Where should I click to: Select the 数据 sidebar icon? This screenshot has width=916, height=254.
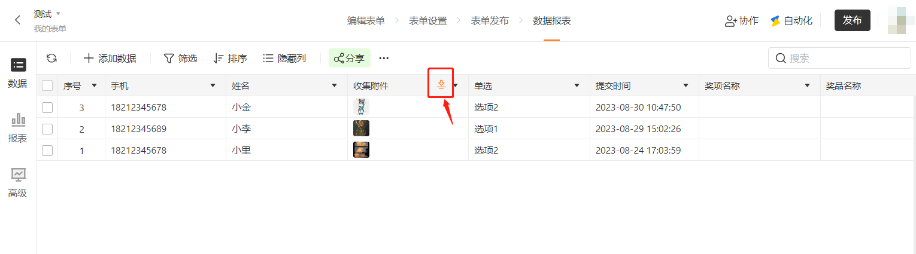coord(18,74)
